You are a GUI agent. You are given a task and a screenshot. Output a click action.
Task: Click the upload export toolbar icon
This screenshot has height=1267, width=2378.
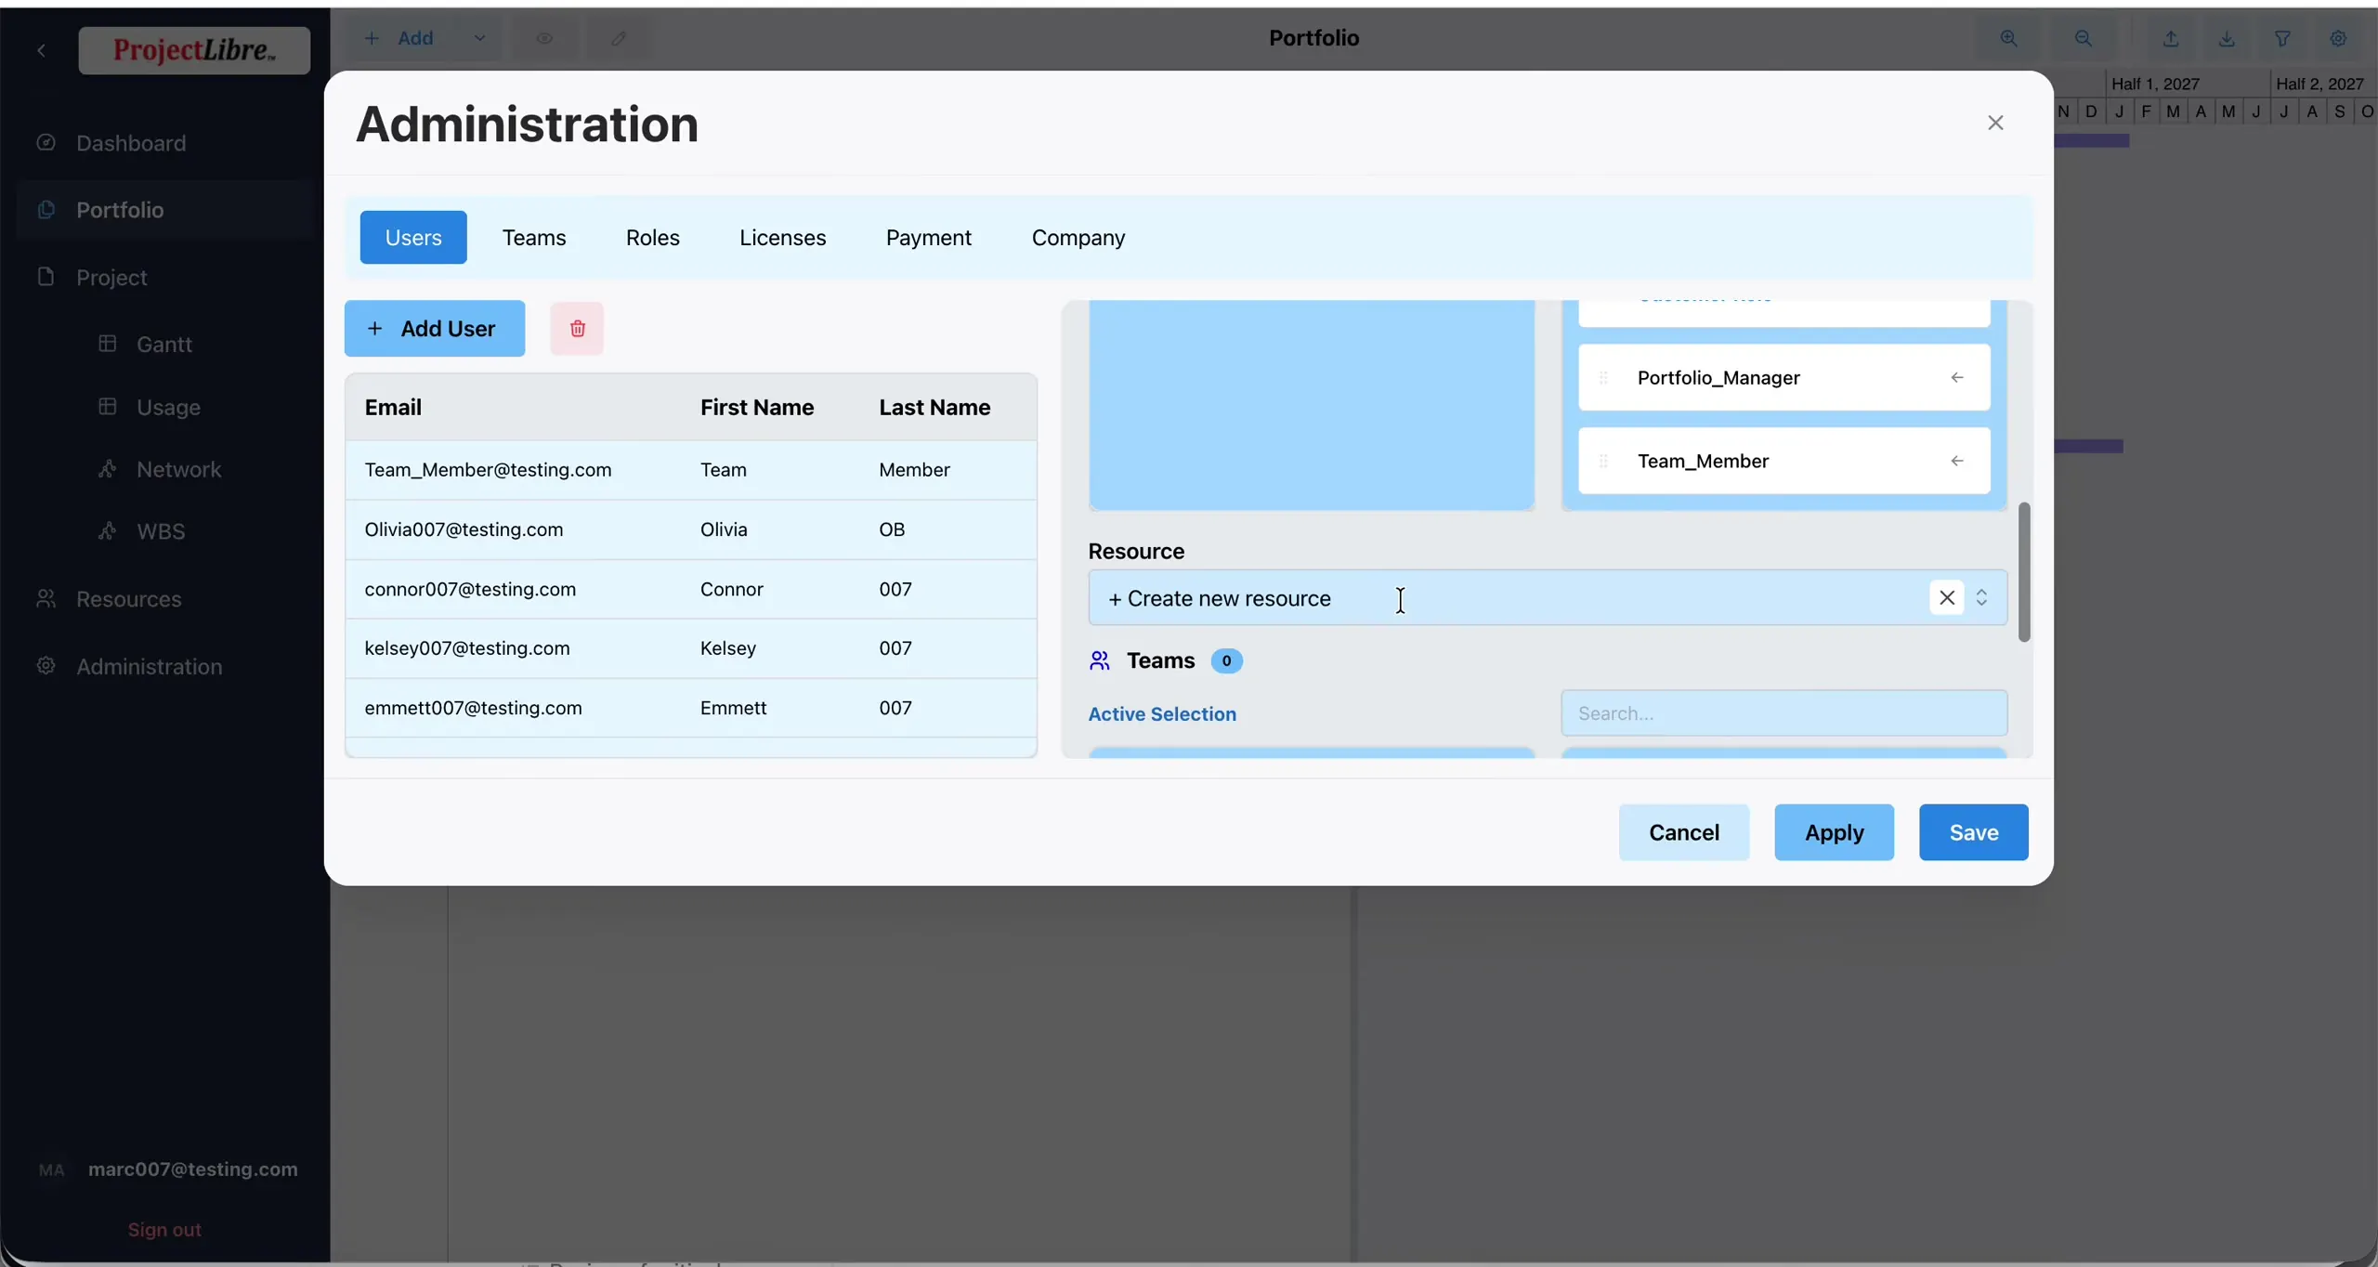[2171, 38]
